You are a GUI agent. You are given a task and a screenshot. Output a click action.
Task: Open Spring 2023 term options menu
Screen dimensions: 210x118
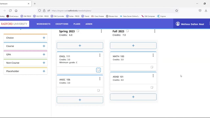[x=101, y=31]
